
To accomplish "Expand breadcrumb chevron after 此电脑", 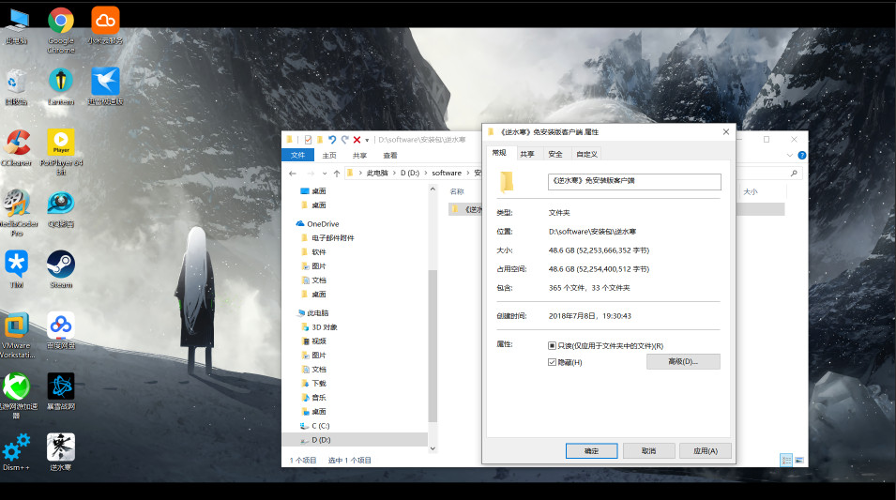I will 394,174.
